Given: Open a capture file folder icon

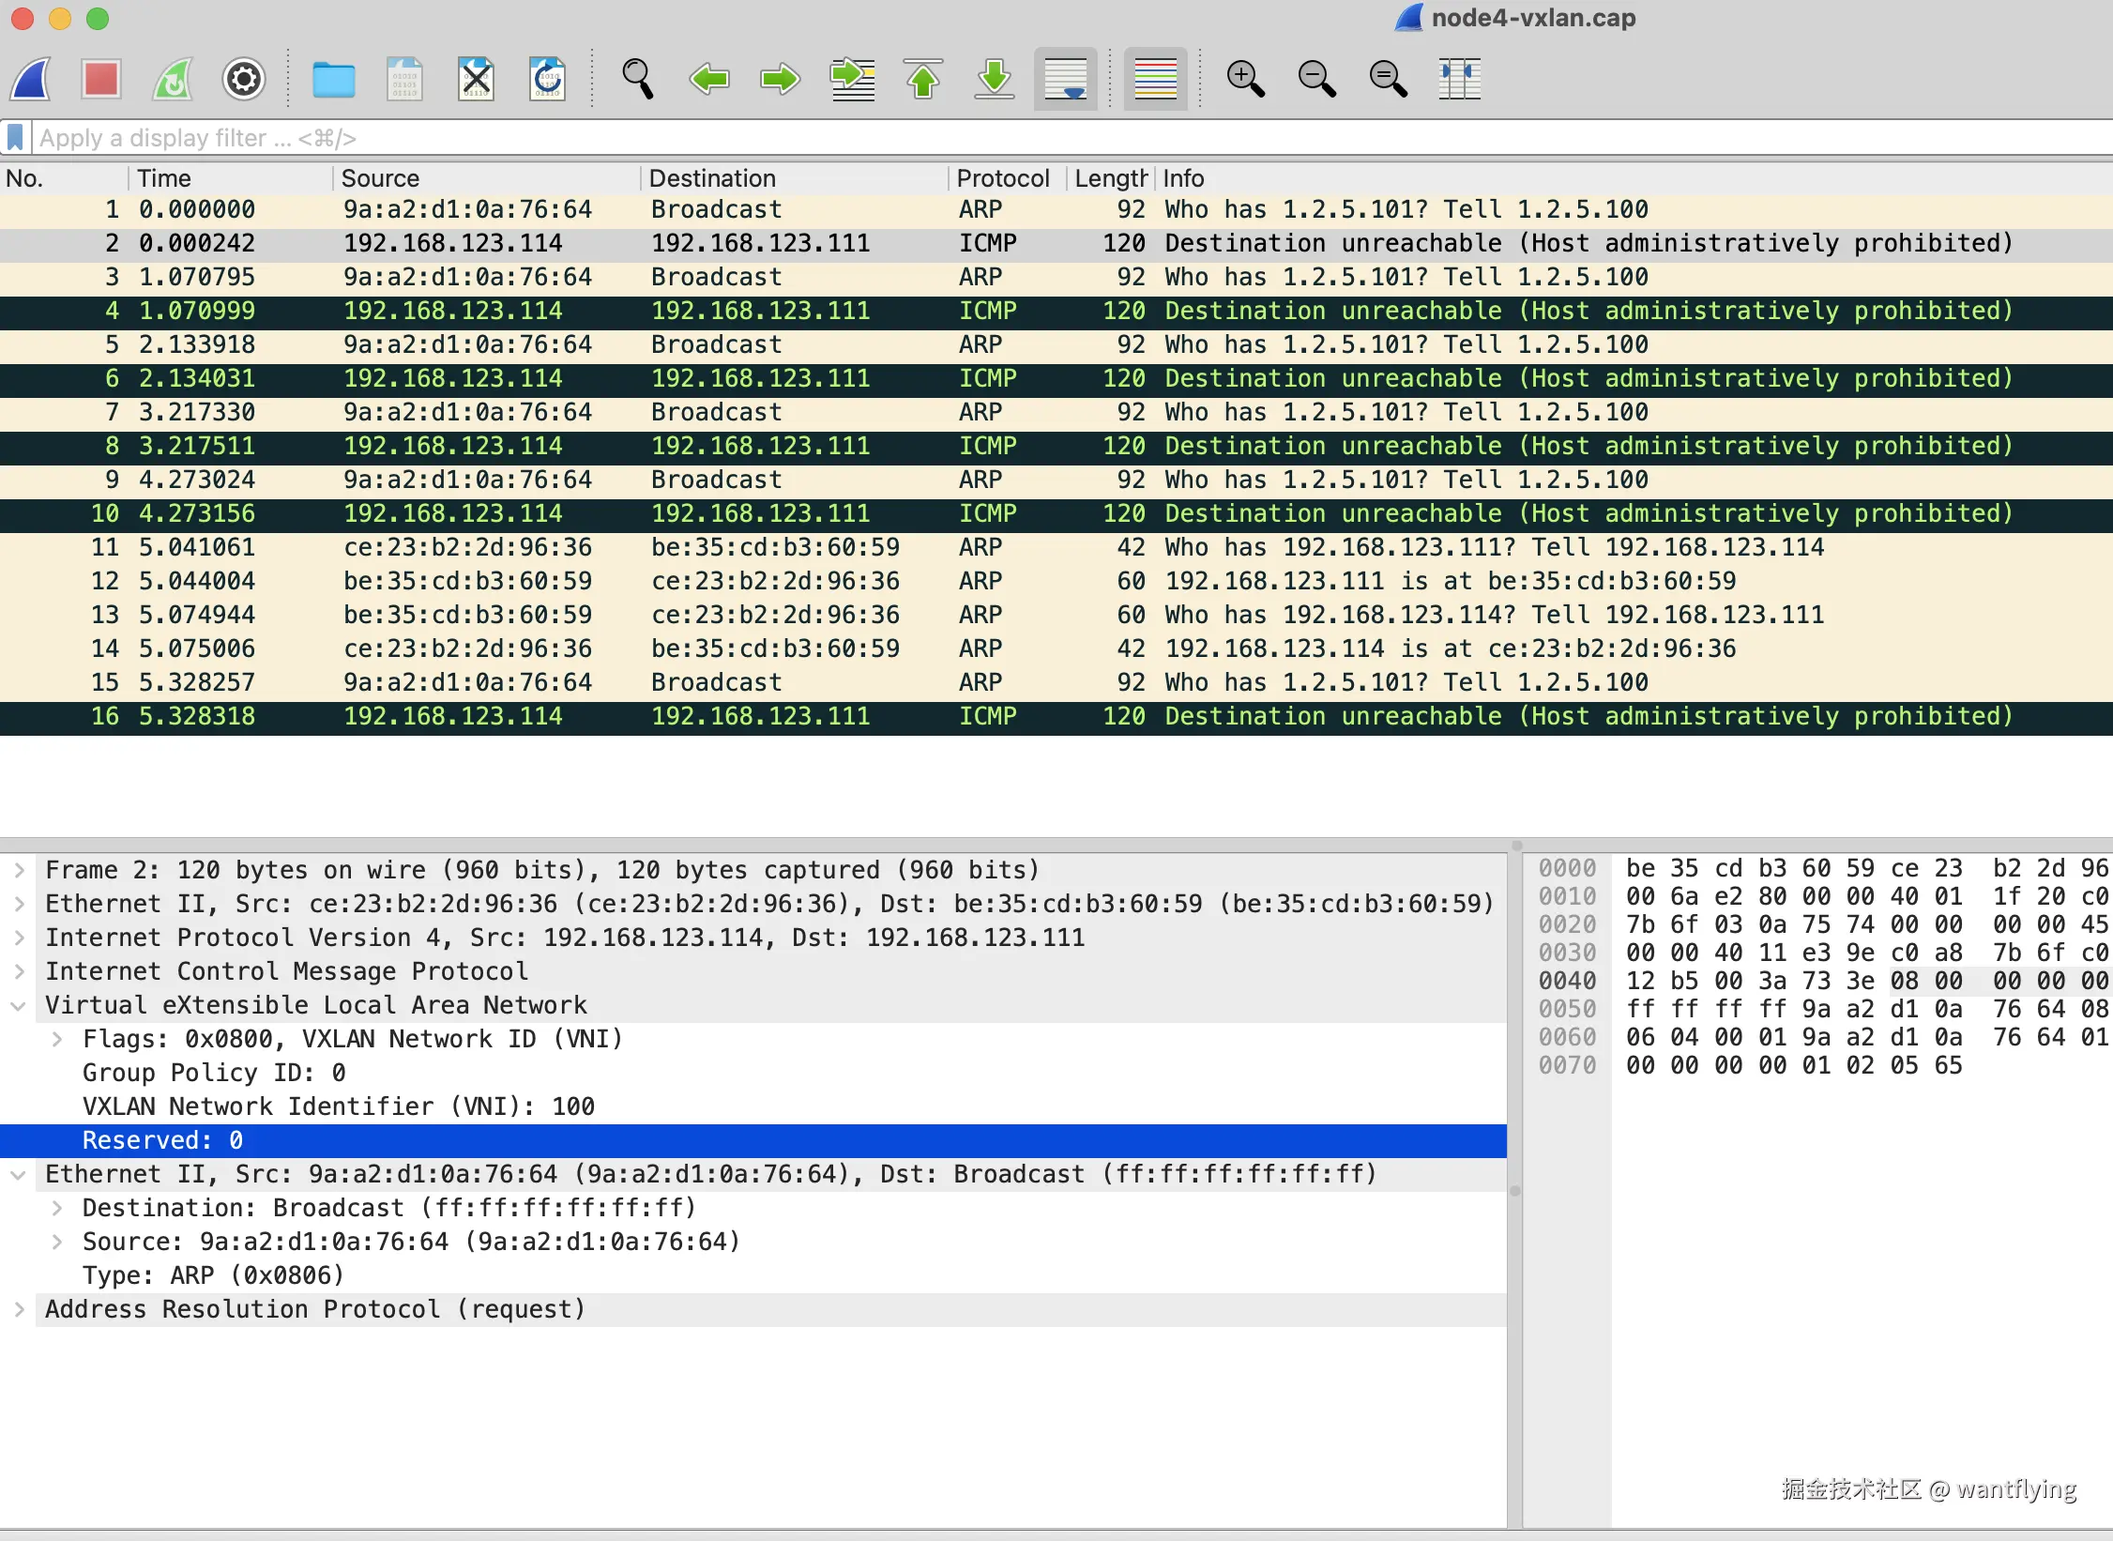Looking at the screenshot, I should tap(333, 79).
